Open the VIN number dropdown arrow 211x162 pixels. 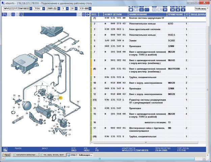pyautogui.click(x=31, y=9)
